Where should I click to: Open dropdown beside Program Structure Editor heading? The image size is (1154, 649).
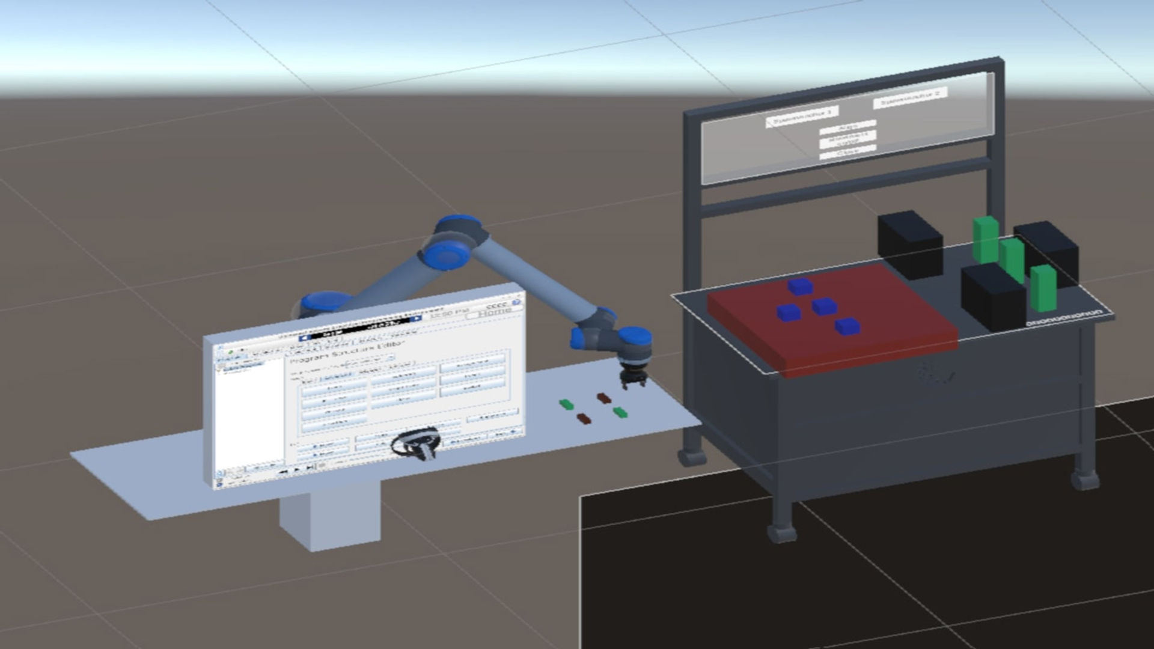[390, 358]
